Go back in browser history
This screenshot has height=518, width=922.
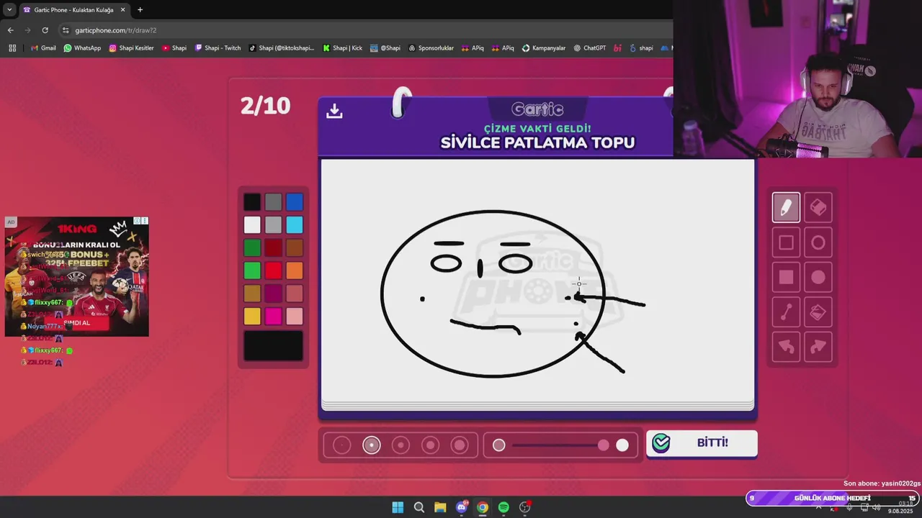pos(10,30)
